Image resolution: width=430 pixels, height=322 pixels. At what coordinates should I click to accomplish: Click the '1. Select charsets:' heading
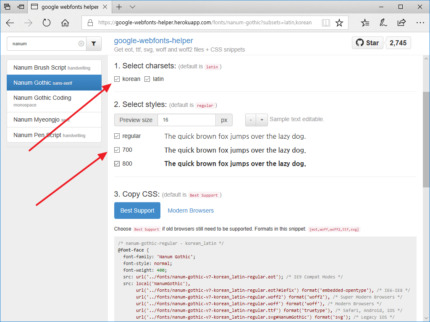click(145, 66)
